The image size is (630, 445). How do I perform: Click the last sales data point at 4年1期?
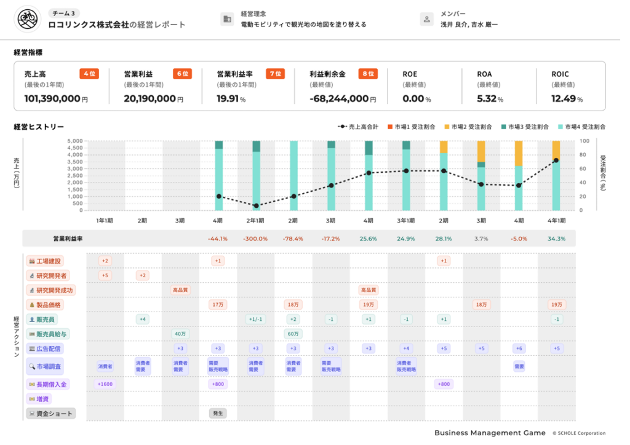click(x=556, y=160)
